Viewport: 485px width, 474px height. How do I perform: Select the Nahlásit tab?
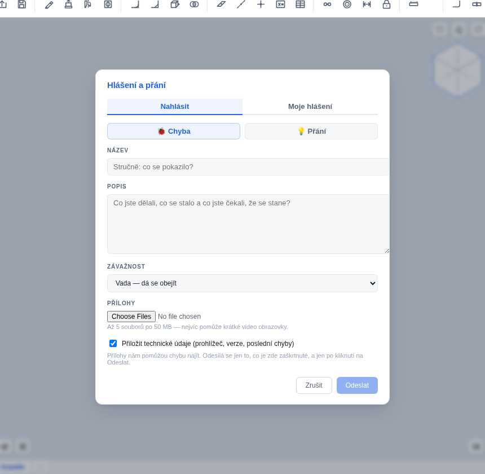175,107
